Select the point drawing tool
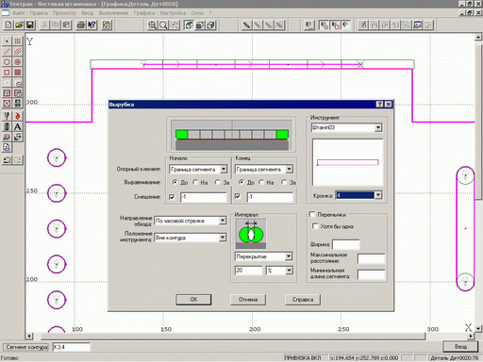The width and height of the screenshot is (483, 362). pyautogui.click(x=7, y=41)
